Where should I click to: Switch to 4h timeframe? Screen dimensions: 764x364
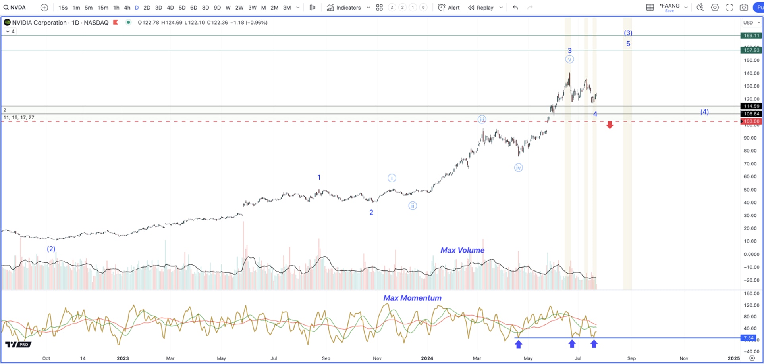point(127,8)
